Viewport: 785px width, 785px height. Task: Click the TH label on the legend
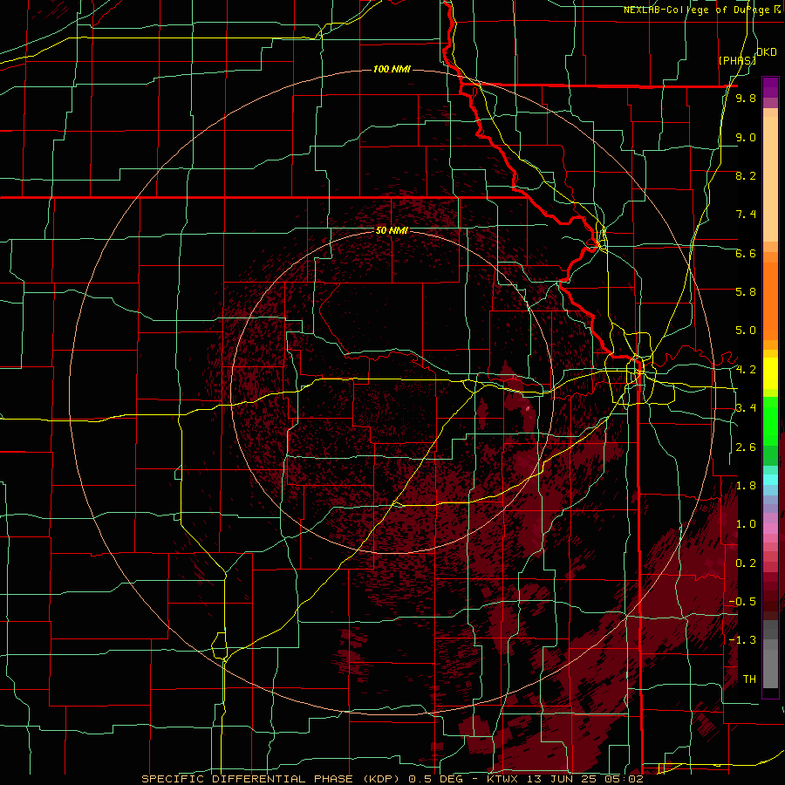pyautogui.click(x=749, y=679)
